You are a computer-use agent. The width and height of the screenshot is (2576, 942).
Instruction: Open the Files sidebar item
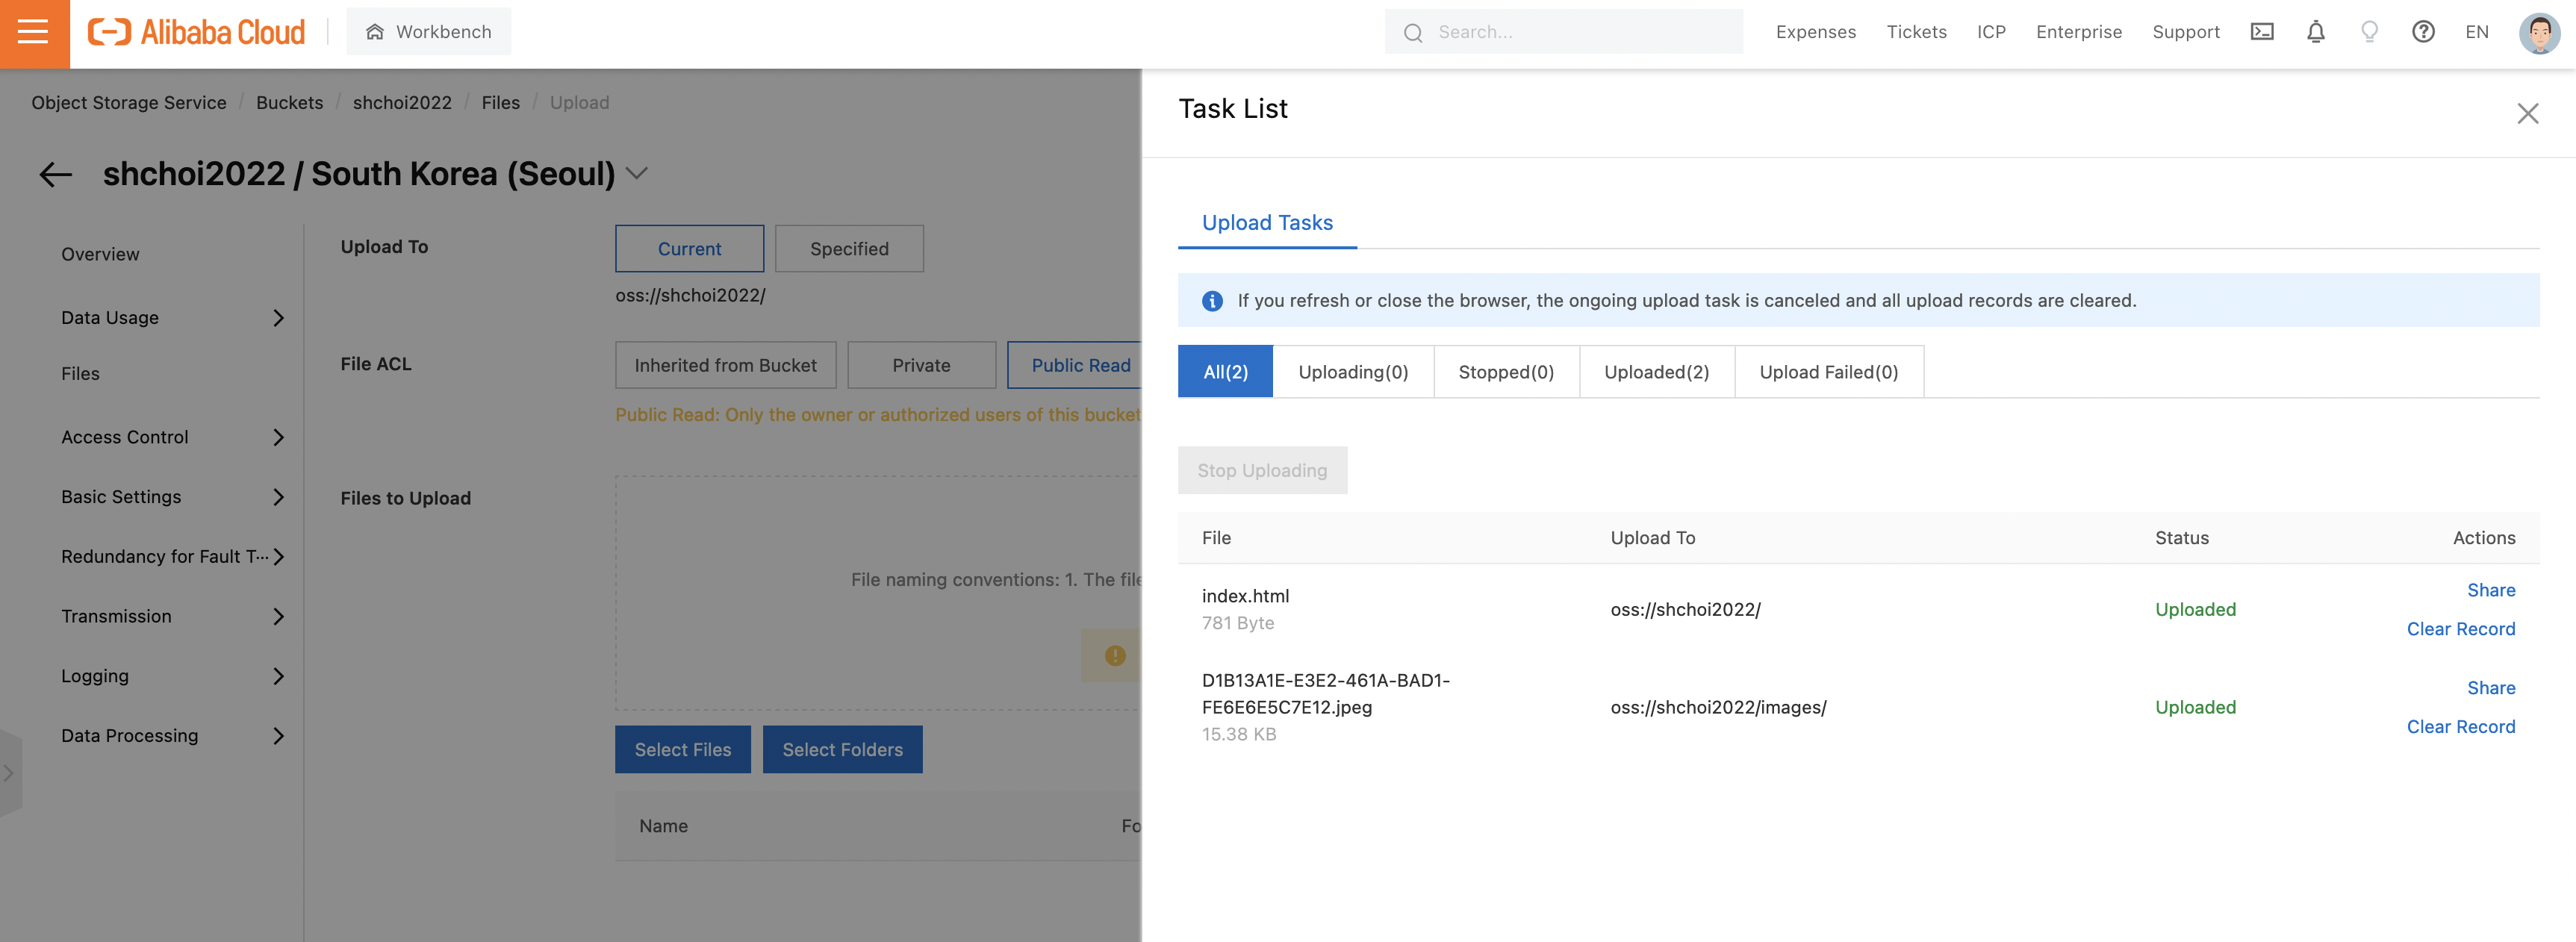(x=80, y=374)
